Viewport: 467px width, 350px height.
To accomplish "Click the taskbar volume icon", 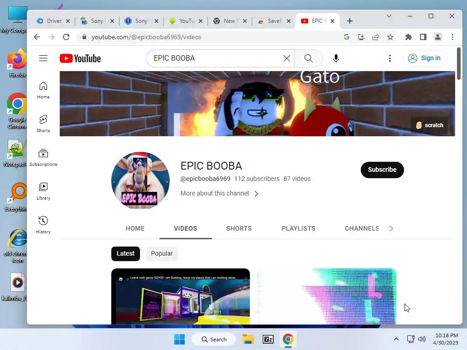I will pyautogui.click(x=422, y=339).
